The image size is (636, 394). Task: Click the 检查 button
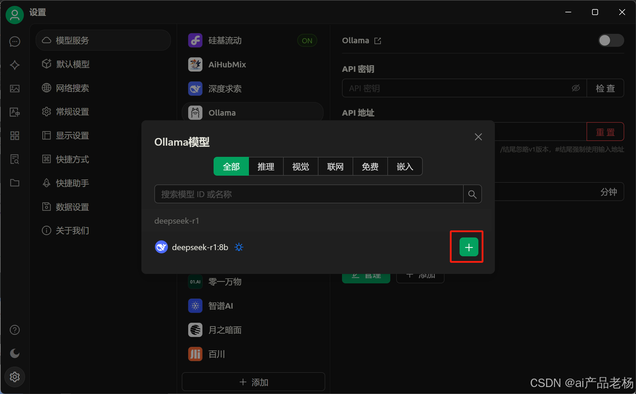[x=605, y=88]
